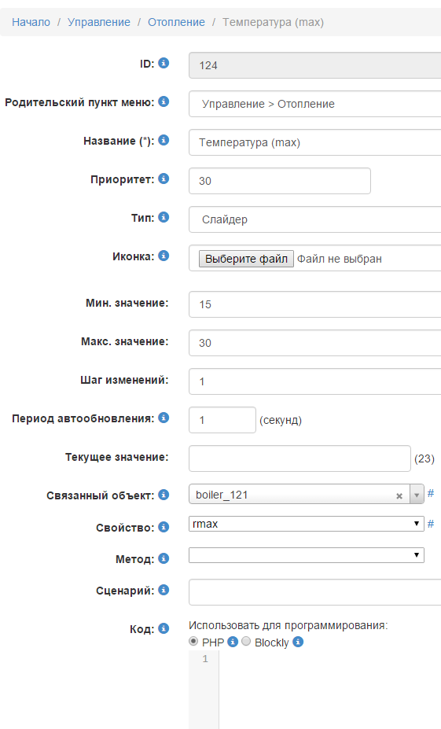
Task: Click the info icon next to Blockly
Action: click(298, 642)
